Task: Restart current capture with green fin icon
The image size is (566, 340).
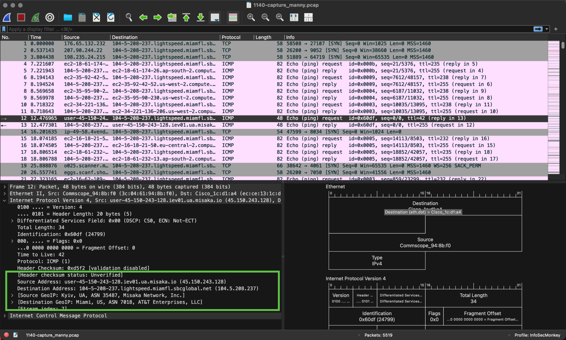Action: (x=35, y=17)
